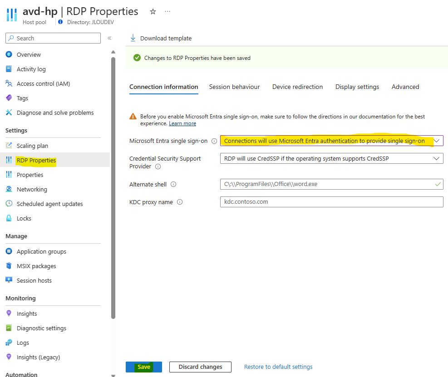Switch to the Device redirection tab
Viewport: 448px width, 377px height.
297,87
